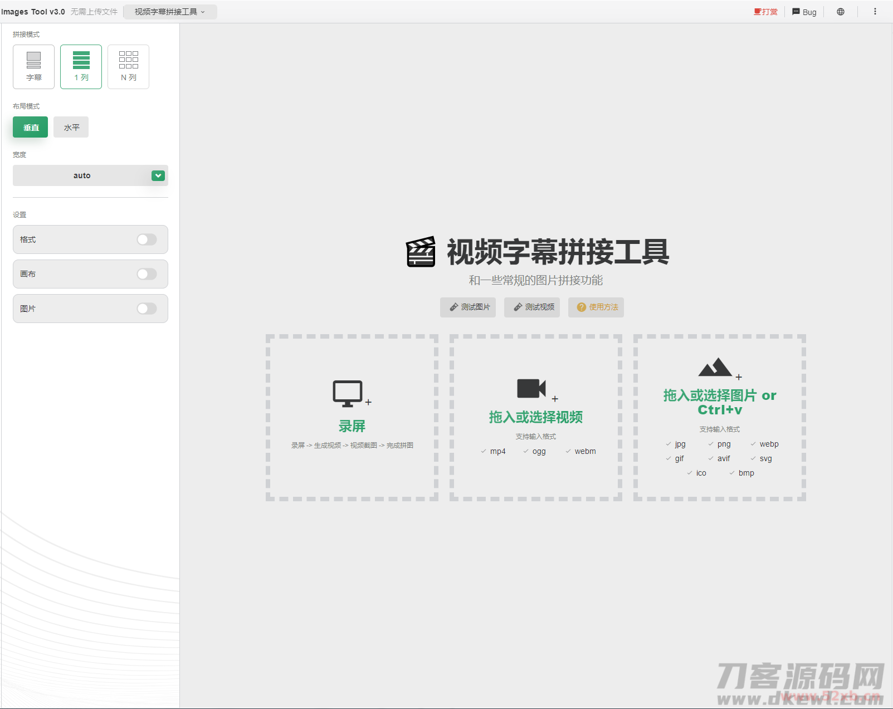893x709 pixels.
Task: Open the 使用方法 usage guide button
Action: click(x=596, y=307)
